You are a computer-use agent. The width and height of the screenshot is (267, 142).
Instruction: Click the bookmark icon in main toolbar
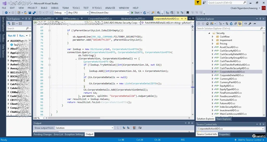click(x=188, y=13)
